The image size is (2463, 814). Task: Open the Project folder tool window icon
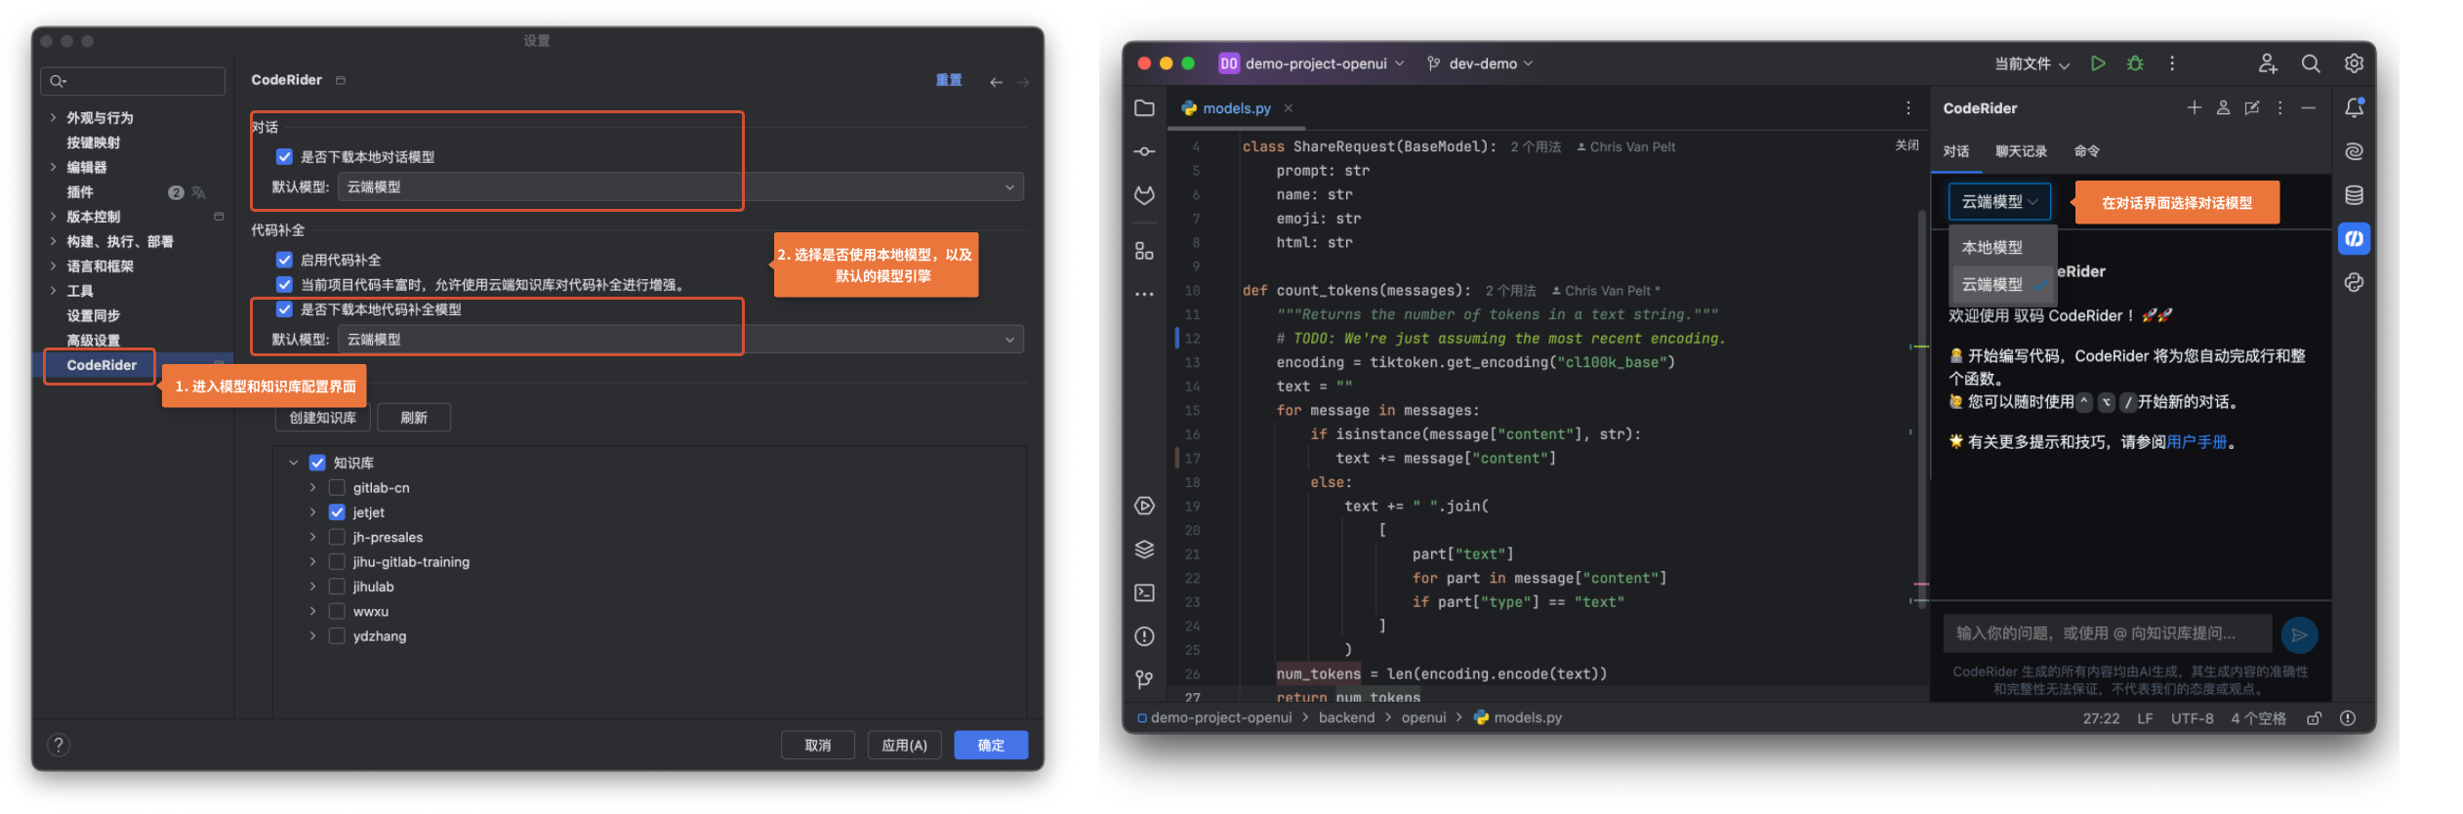click(1144, 108)
